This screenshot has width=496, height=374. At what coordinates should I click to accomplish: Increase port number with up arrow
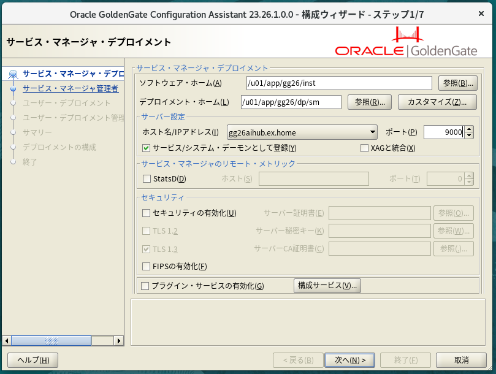coord(469,129)
